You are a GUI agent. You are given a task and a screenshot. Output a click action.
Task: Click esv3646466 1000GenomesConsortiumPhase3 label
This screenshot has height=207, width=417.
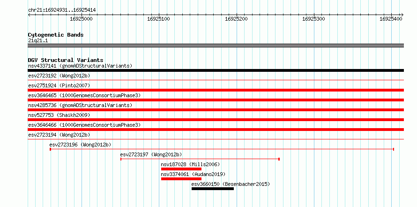coord(84,125)
